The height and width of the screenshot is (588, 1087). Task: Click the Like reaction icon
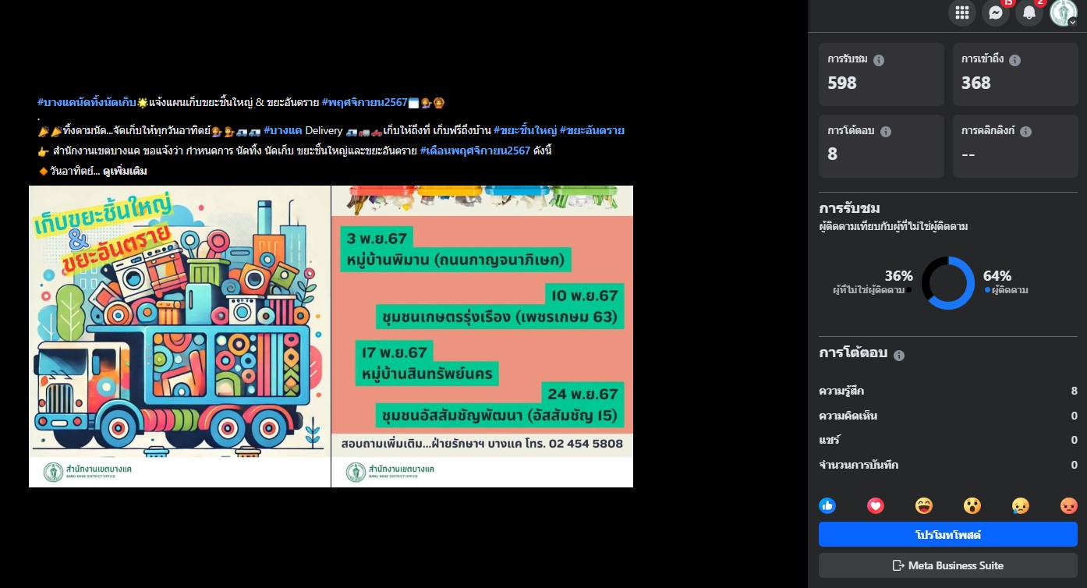click(x=827, y=505)
